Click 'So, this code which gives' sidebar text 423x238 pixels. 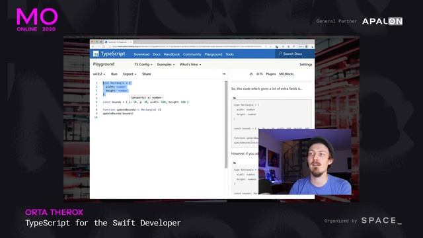pyautogui.click(x=267, y=89)
